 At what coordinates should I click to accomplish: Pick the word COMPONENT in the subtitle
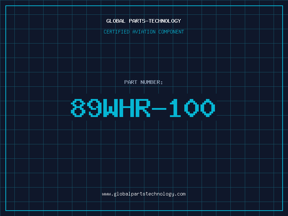pos(171,32)
